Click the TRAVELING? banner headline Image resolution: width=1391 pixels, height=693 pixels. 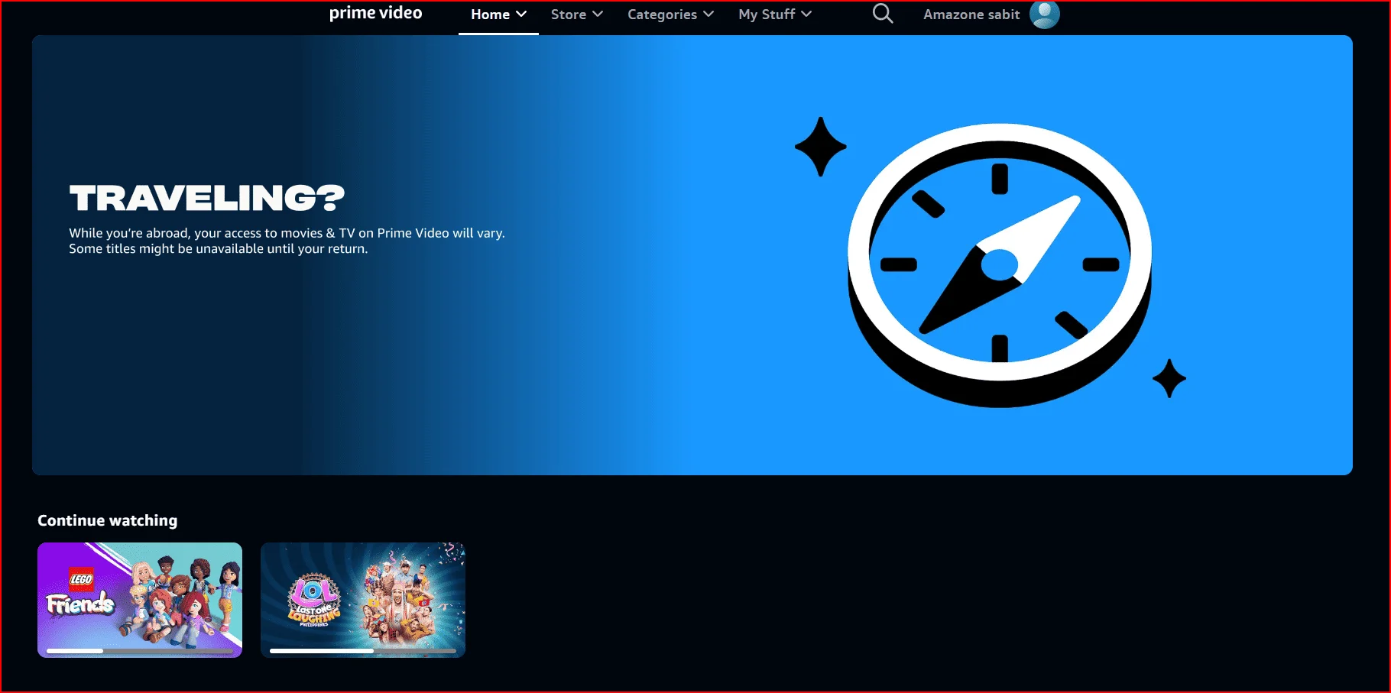point(207,199)
